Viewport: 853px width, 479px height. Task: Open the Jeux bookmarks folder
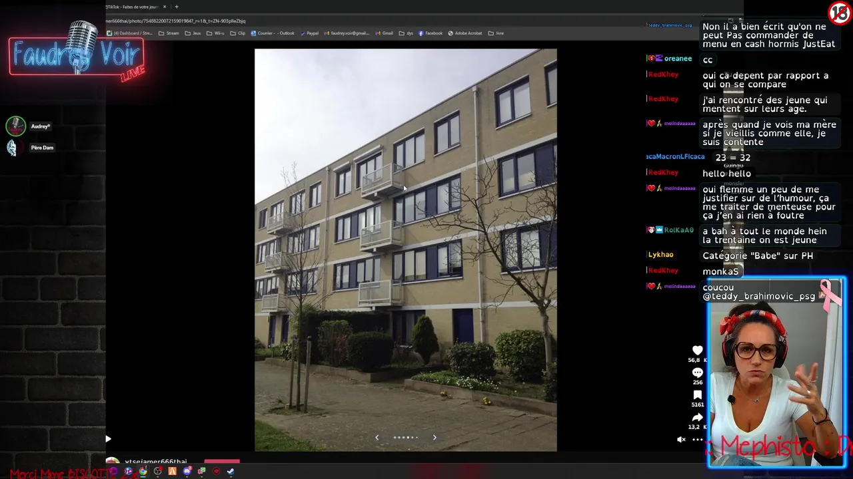click(x=193, y=33)
